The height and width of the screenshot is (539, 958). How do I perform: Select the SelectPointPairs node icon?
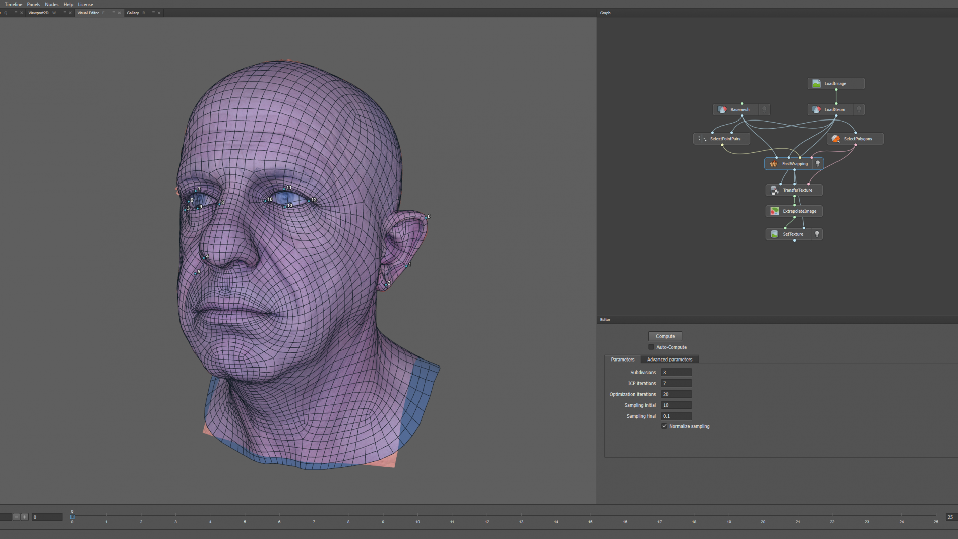click(x=702, y=139)
